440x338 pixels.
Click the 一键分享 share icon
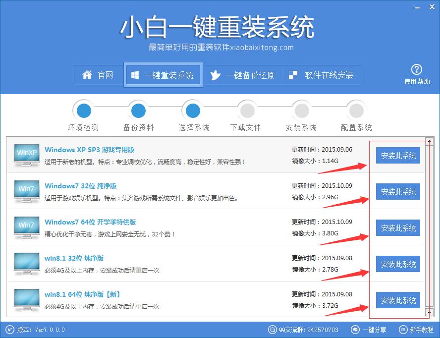355,329
